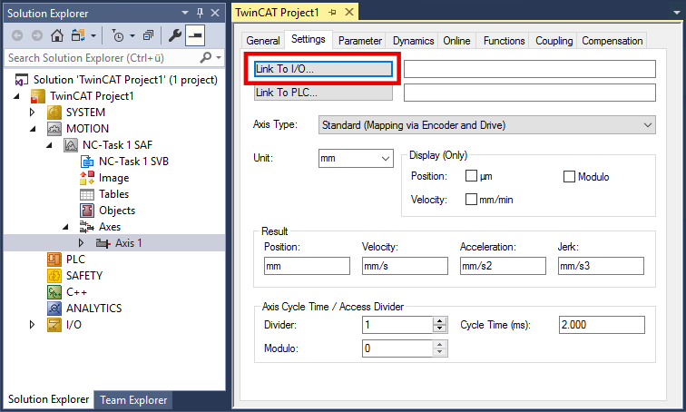686x412 pixels.
Task: Switch to the Team Explorer tab
Action: (x=133, y=400)
